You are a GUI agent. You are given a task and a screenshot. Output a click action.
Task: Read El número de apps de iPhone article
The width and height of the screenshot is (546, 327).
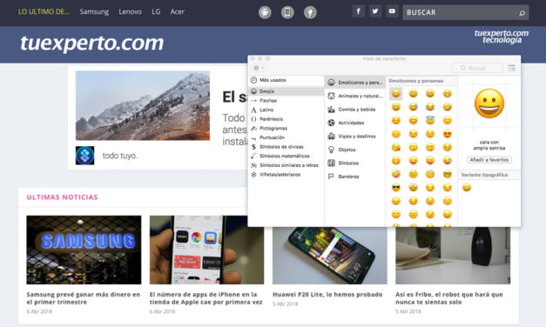206,298
